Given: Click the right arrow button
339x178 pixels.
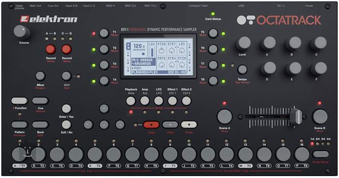Looking at the screenshot, I should [120, 125].
